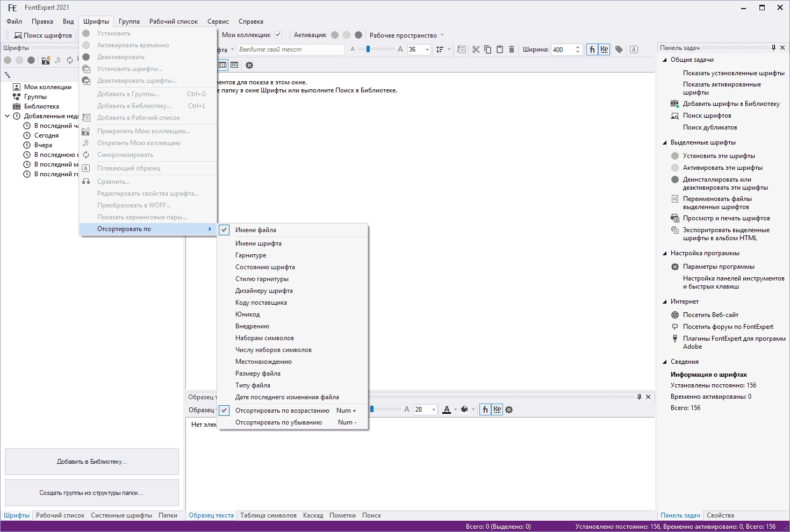
Task: Switch to thumbnail grid view icon
Action: click(222, 65)
